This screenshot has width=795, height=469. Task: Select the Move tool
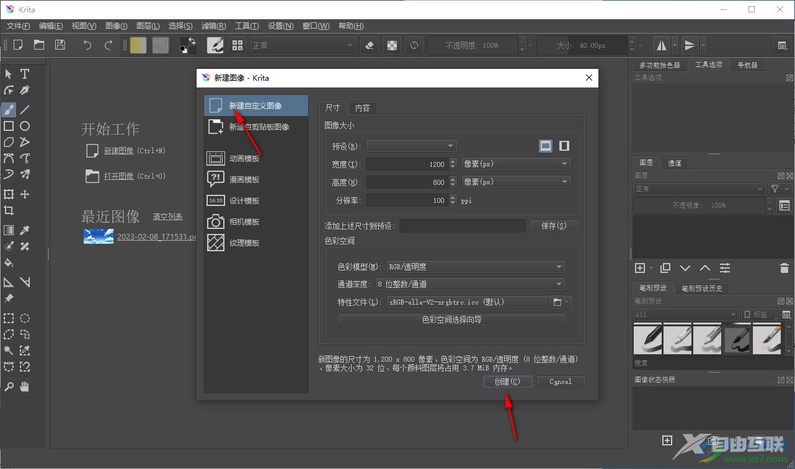click(x=25, y=194)
